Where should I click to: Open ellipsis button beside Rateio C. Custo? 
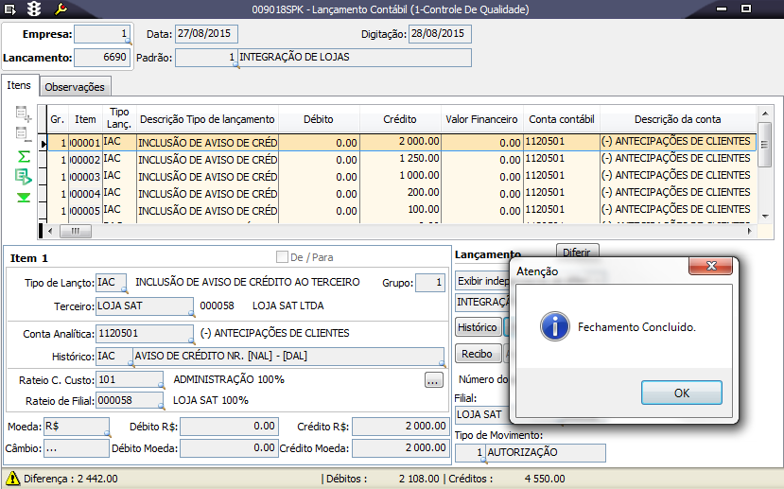tap(433, 380)
